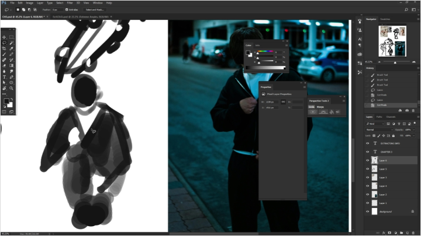Viewport: 421px width, 236px height.
Task: Select the Lasso tool in the toolbox
Action: 4,43
